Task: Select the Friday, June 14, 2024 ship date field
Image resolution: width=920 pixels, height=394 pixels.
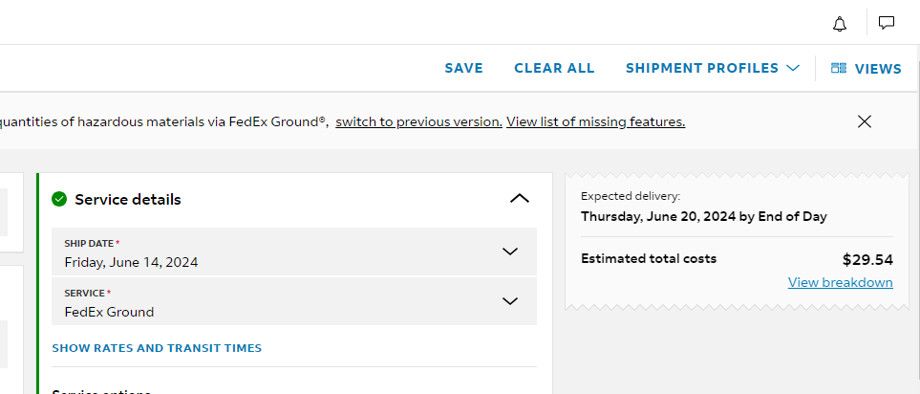Action: pos(294,252)
